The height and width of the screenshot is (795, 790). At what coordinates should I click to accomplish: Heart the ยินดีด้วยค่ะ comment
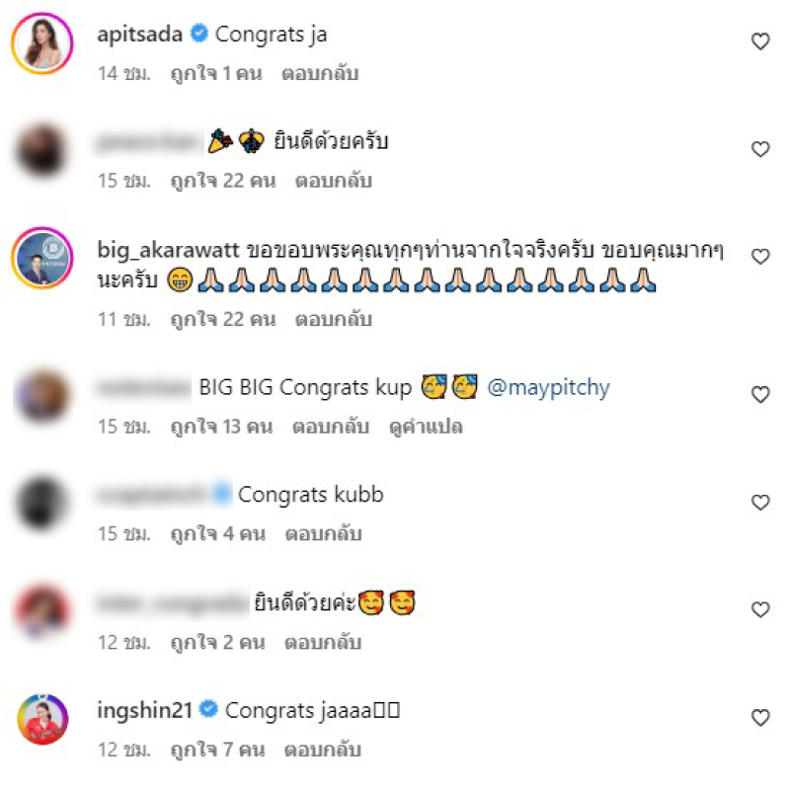click(760, 609)
